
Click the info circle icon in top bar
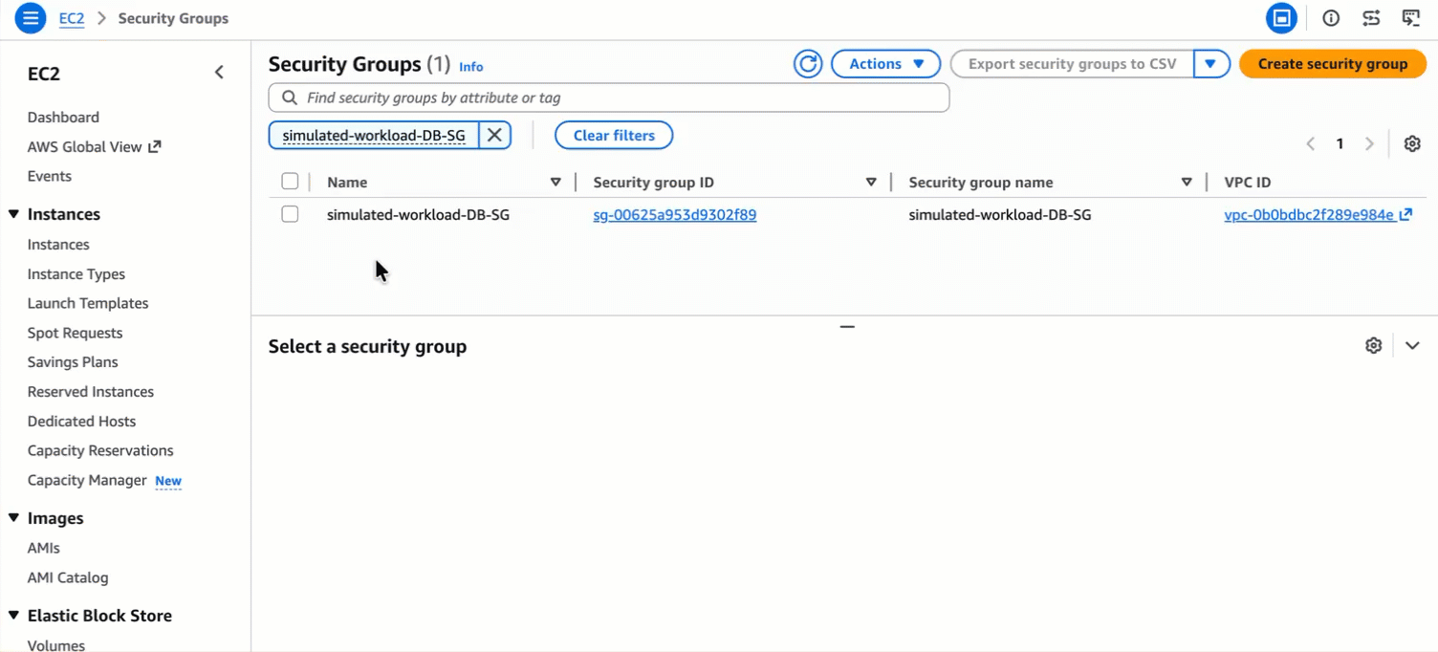click(1331, 18)
